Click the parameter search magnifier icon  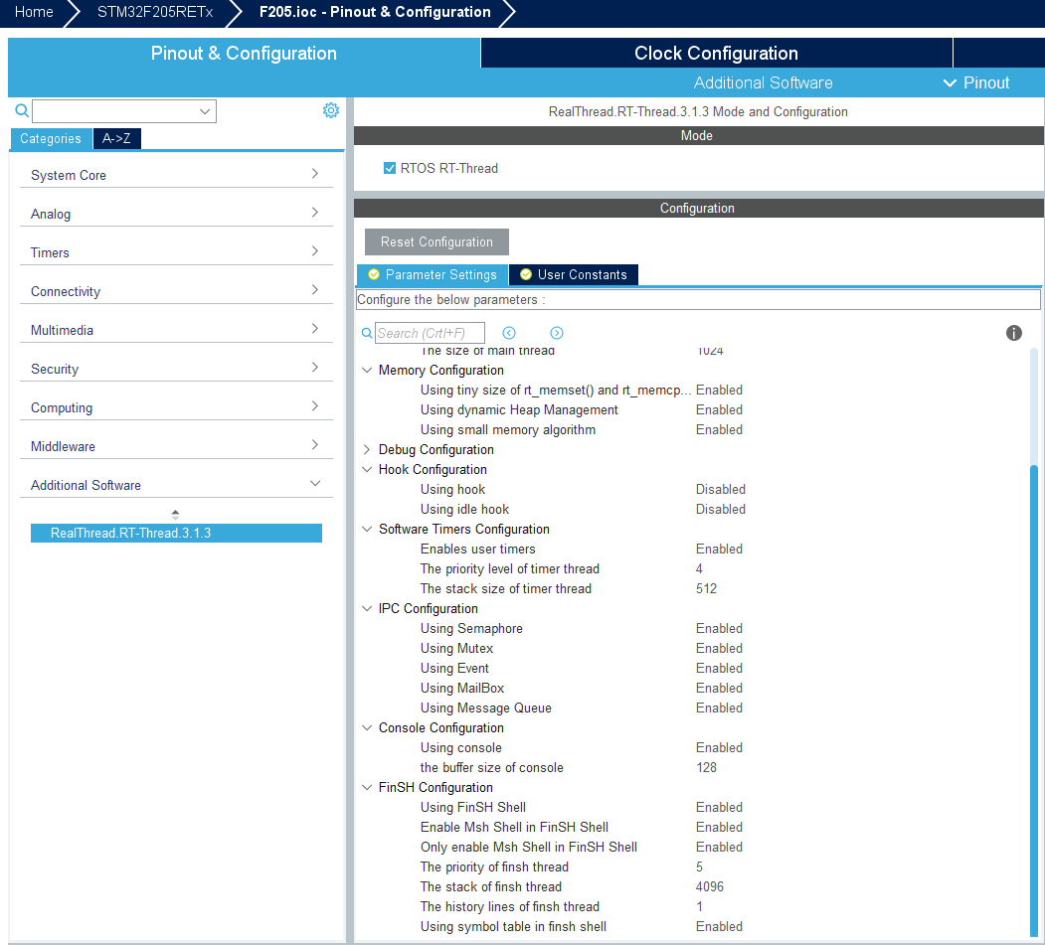point(367,333)
